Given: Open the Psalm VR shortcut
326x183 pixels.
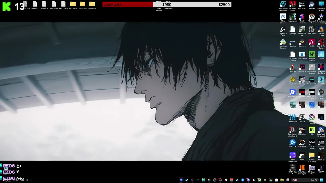Looking at the screenshot, I should [x=321, y=156].
